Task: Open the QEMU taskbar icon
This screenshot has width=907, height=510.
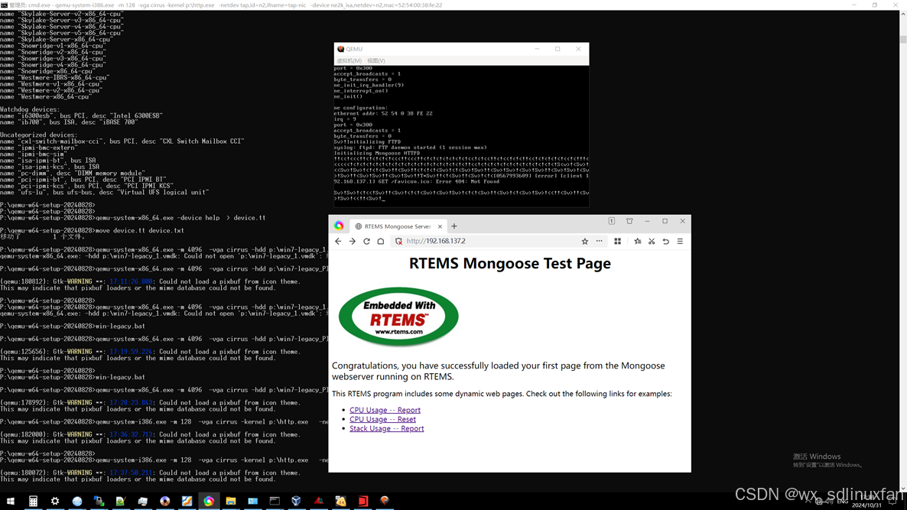Action: (x=385, y=501)
